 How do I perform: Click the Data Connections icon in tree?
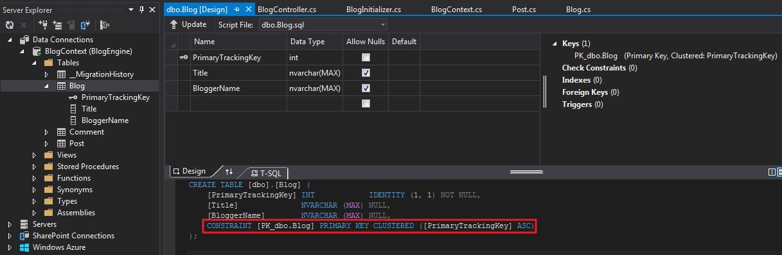(x=24, y=40)
